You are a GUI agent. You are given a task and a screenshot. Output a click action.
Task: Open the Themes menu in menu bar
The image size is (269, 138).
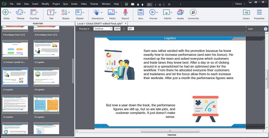click(94, 4)
